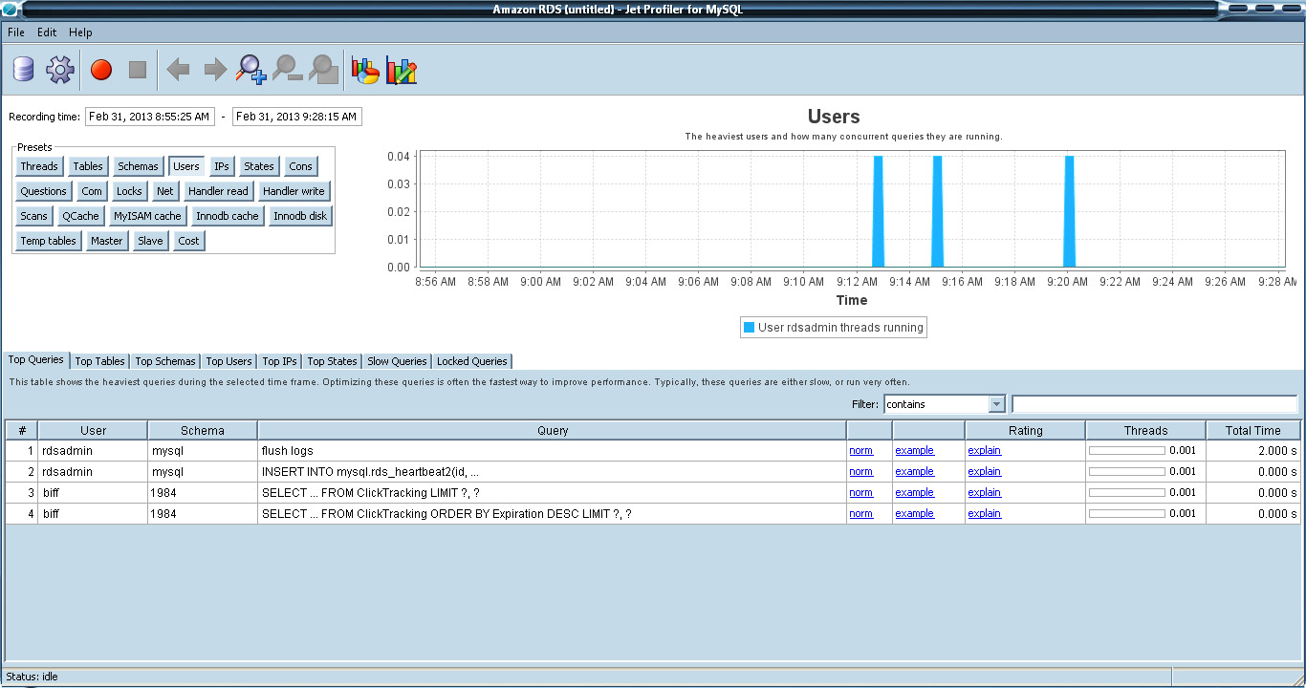Click the zoom in magnifier with plus
The height and width of the screenshot is (688, 1306).
pyautogui.click(x=251, y=69)
